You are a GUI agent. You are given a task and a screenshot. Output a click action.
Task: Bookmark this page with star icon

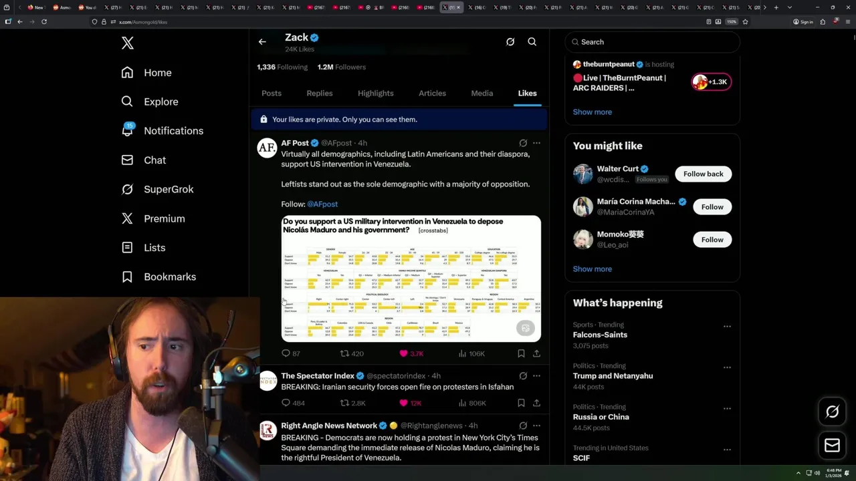[x=745, y=21]
